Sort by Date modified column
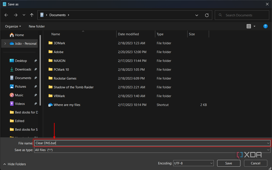This screenshot has height=170, width=272. click(128, 34)
